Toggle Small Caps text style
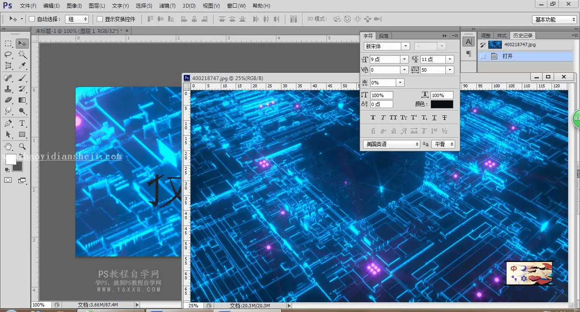 (404, 117)
